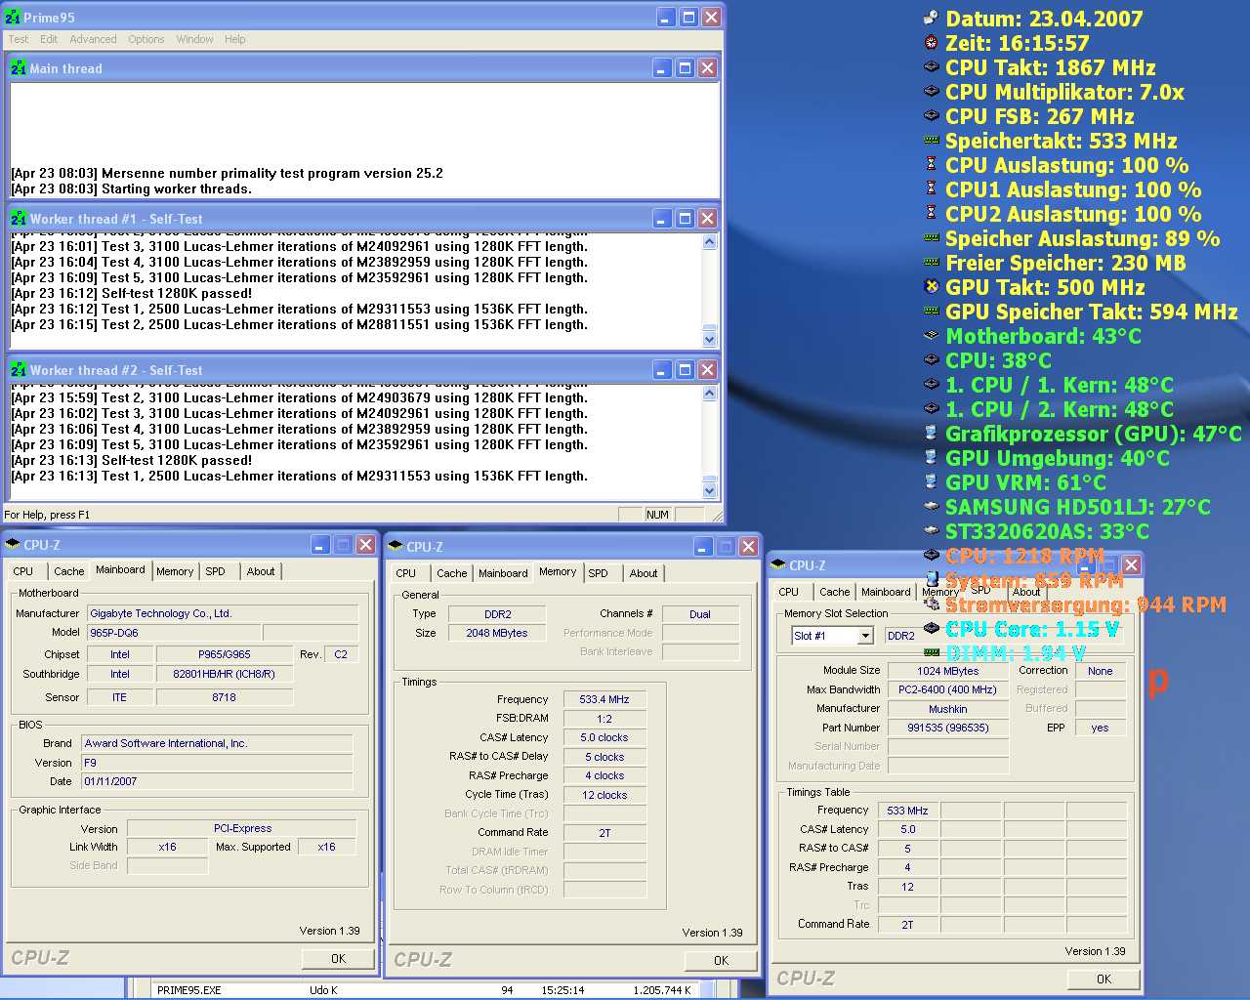Open the Window menu in Prime95
This screenshot has width=1250, height=1000.
195,39
